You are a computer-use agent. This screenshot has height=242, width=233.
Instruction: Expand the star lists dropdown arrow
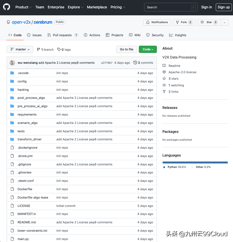[x=224, y=22]
